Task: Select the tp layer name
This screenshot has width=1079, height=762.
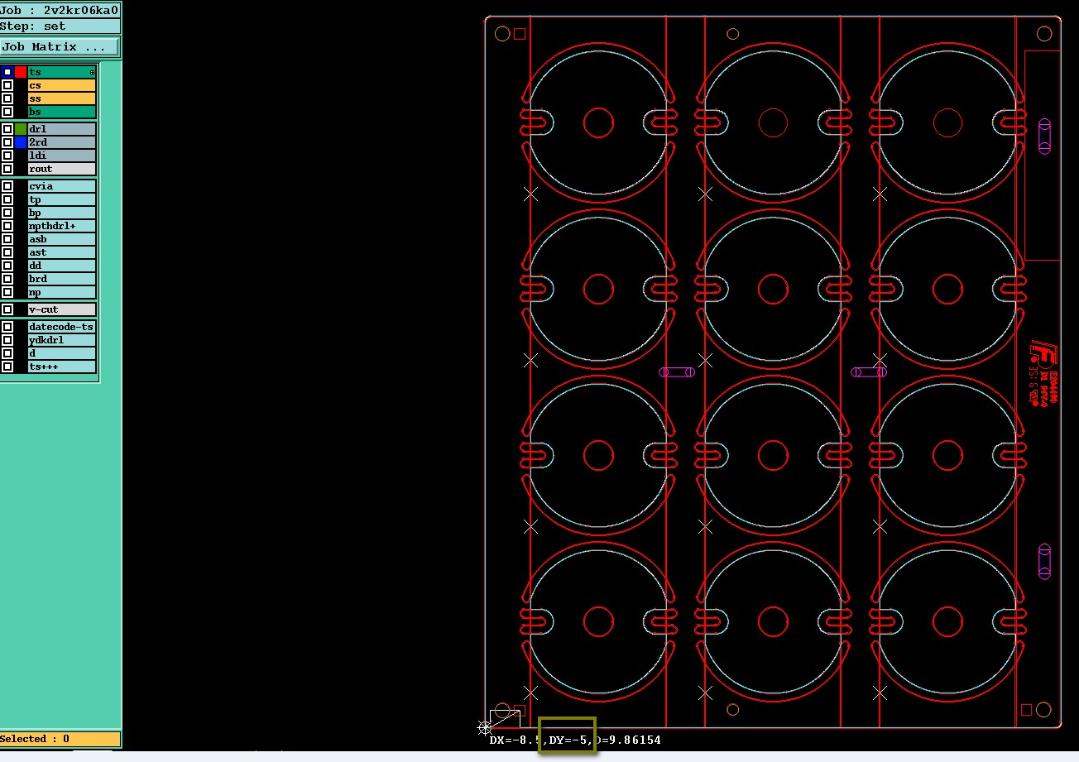Action: [x=62, y=199]
